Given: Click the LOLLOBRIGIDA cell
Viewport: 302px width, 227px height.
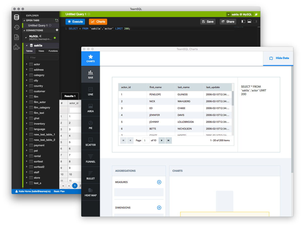Looking at the screenshot, I should 189,122.
